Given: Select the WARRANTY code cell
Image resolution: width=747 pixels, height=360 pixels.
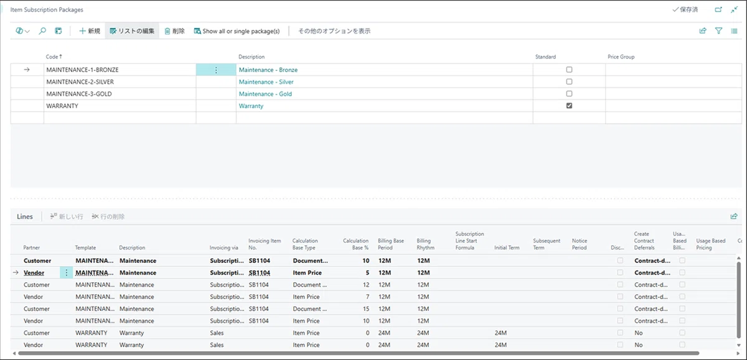Looking at the screenshot, I should tap(120, 106).
